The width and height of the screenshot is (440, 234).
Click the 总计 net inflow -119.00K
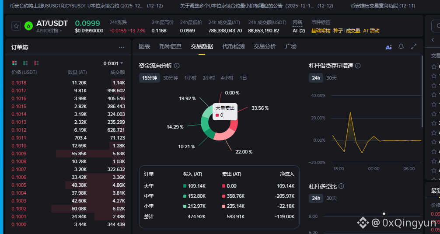click(x=284, y=217)
